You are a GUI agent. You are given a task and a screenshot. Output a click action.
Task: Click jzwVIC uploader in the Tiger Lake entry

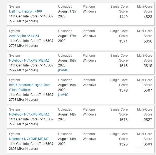(63, 95)
